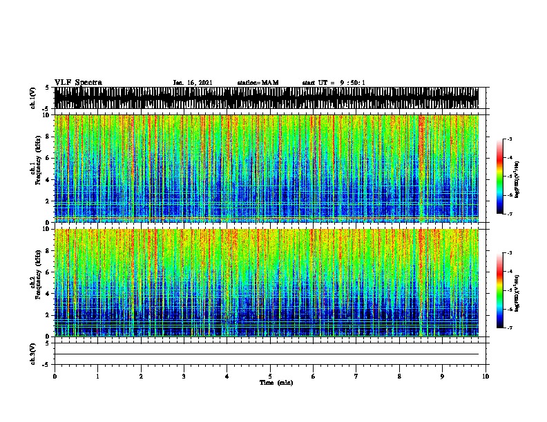Click the "station=MAM" header label
The width and height of the screenshot is (547, 422).
coord(258,83)
